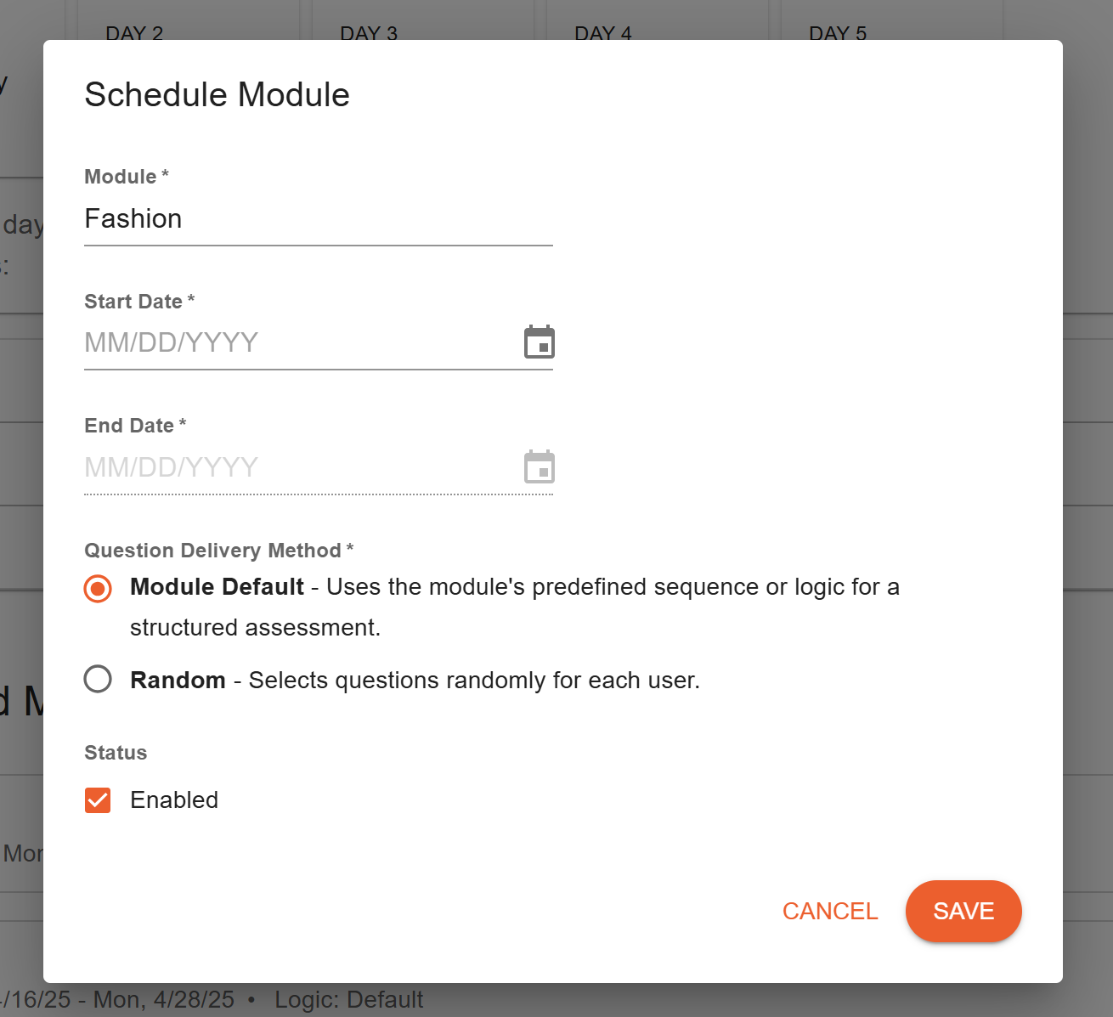
Task: Cancel the Schedule Module dialog
Action: click(830, 911)
